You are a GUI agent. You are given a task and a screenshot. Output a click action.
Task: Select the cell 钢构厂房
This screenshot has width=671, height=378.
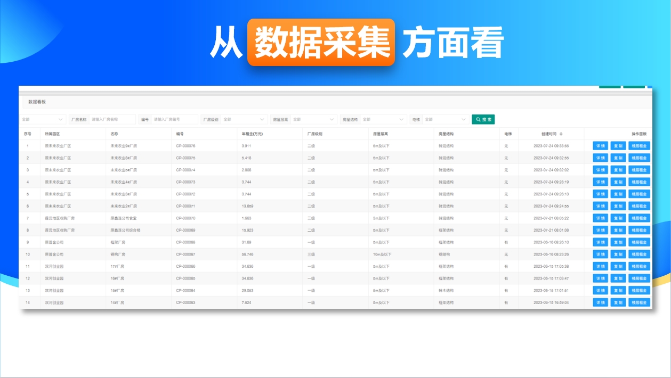click(x=118, y=254)
